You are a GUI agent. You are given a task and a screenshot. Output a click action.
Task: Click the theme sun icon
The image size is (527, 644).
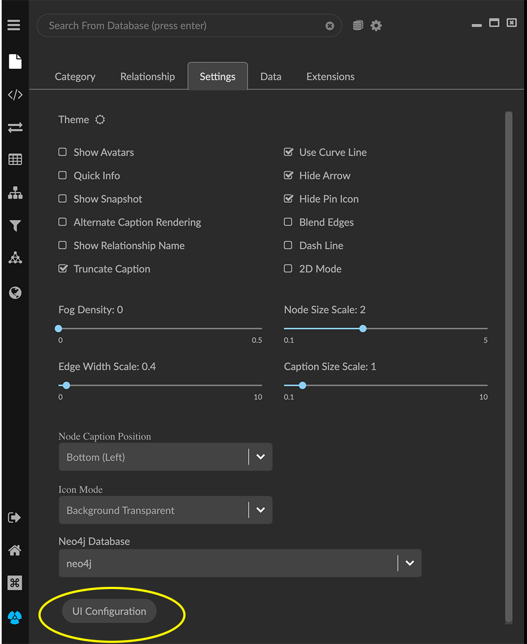click(x=100, y=120)
